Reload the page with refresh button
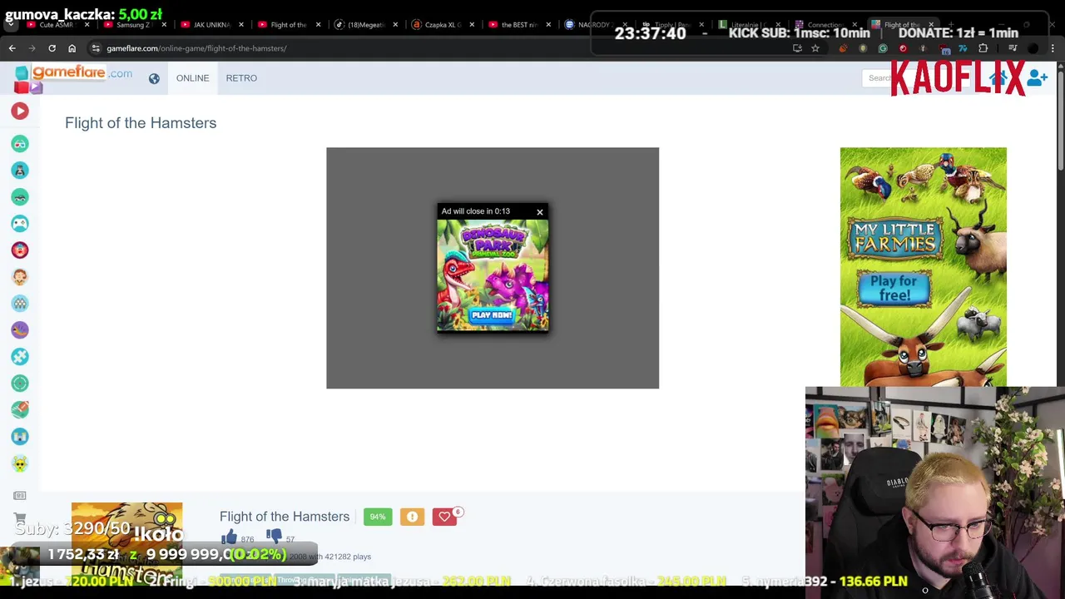 (52, 48)
